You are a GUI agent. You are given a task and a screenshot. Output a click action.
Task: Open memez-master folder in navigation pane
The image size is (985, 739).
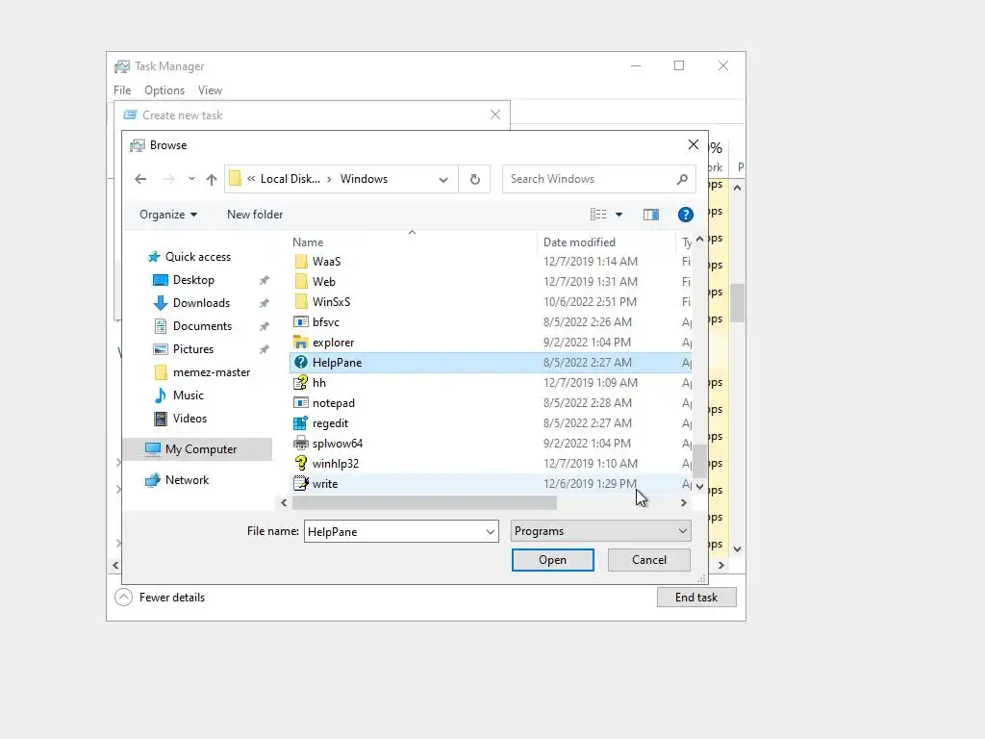211,372
